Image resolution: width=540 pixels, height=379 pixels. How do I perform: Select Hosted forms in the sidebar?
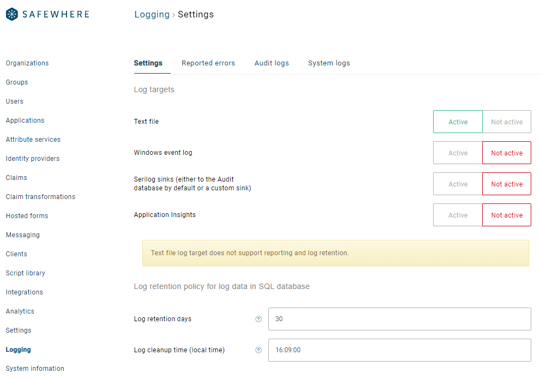point(27,216)
